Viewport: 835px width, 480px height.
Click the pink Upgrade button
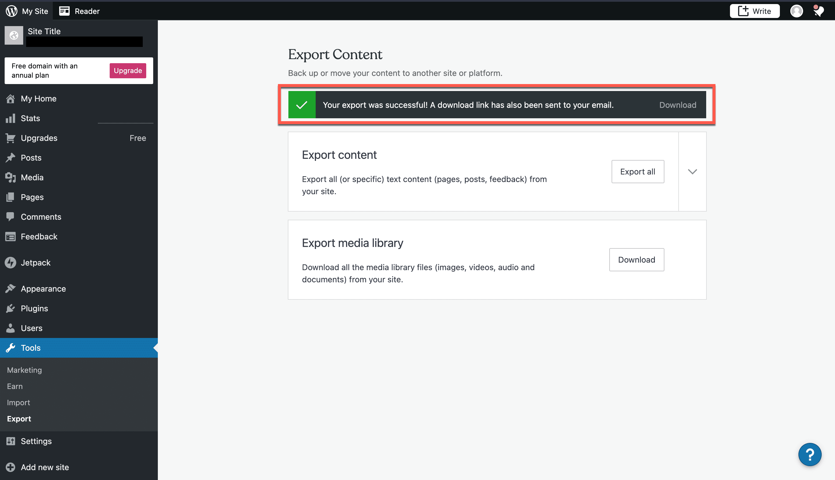pyautogui.click(x=128, y=70)
